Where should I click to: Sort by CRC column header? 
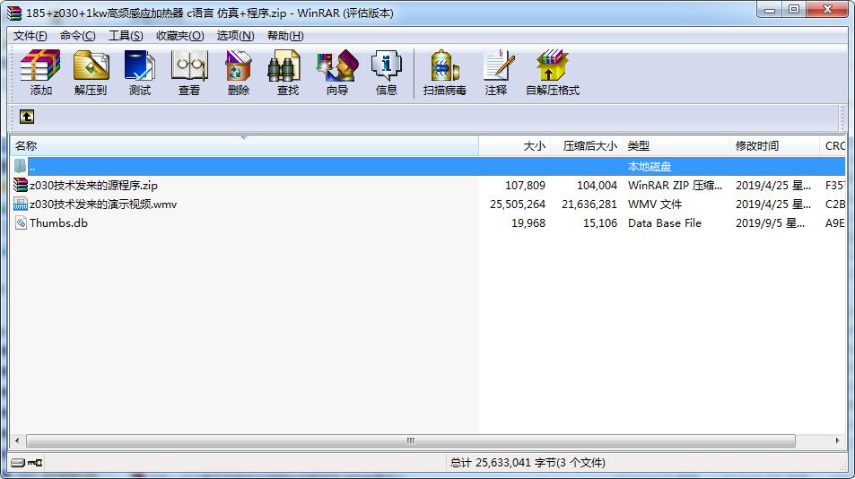click(833, 146)
